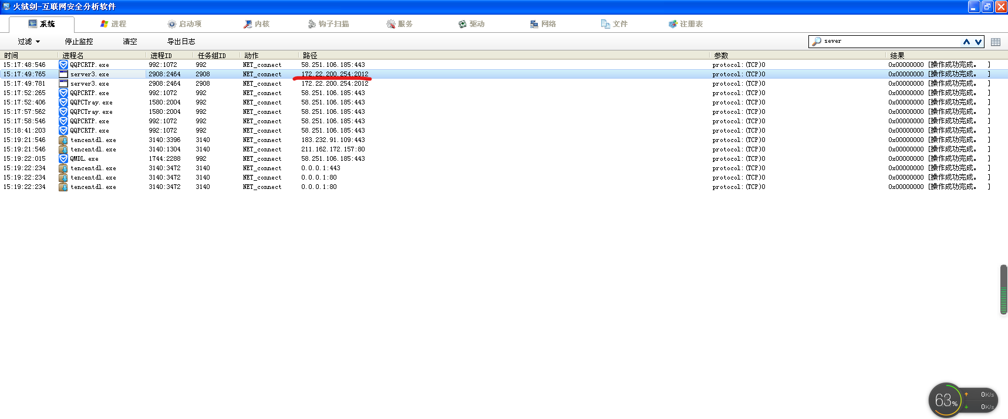Click the 钩子扫描 tab icon
This screenshot has width=1008, height=419.
coord(312,24)
